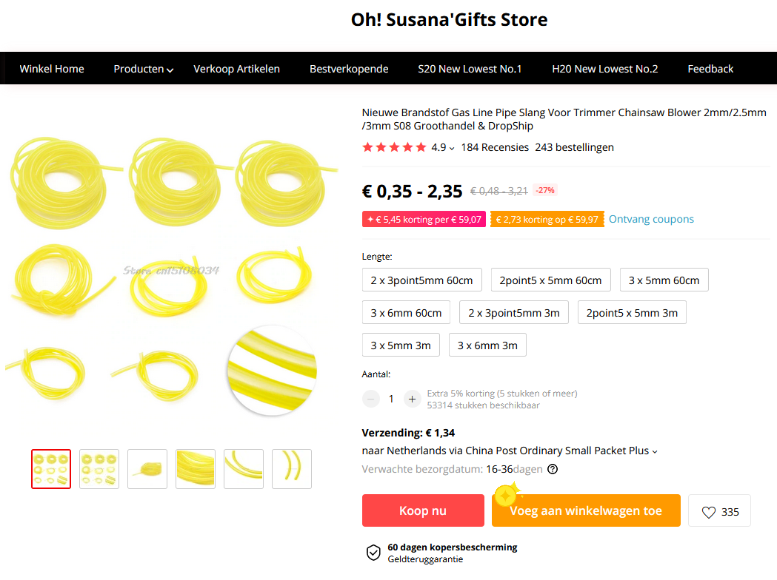Select the '2 x 3point5mm 60cm' length option

tap(421, 280)
